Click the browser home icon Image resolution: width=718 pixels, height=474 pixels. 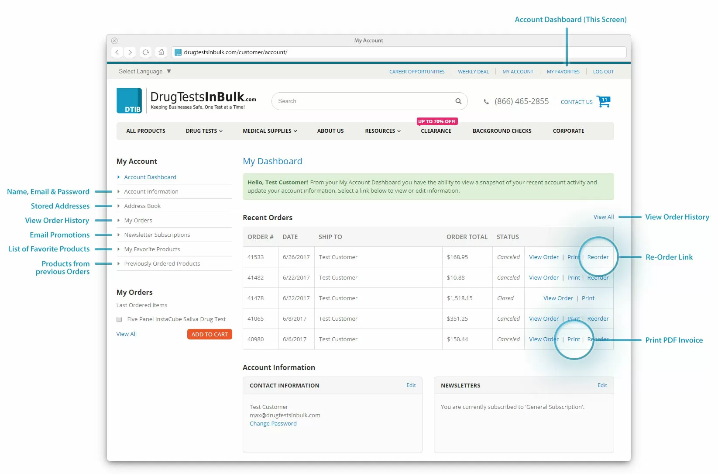click(x=161, y=52)
